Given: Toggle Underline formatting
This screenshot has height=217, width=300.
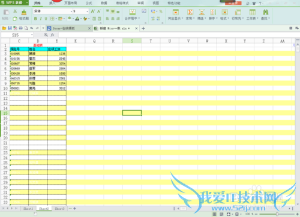Looking at the screenshot, I should click(46, 19).
